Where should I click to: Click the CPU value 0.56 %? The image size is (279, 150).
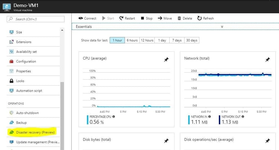tap(97, 122)
